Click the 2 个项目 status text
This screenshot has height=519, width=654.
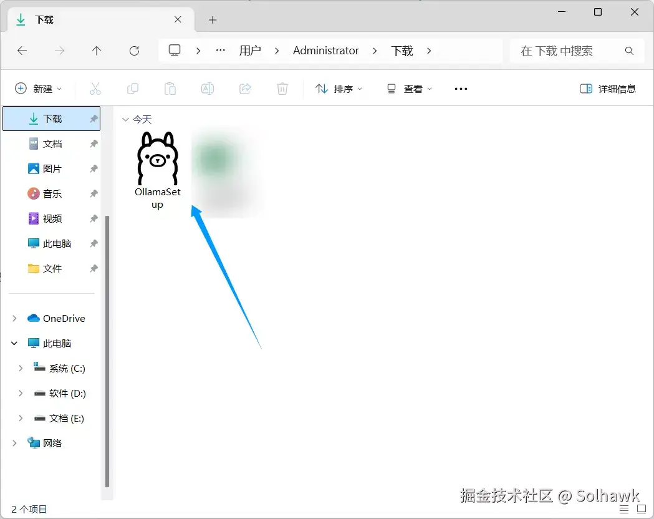point(29,509)
